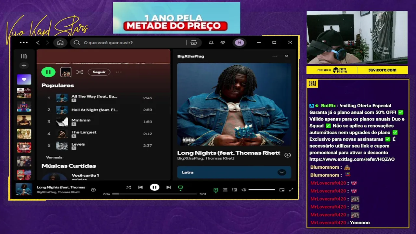Open Browse icon in search bar
Viewport: 416px width, 234px height.
194,43
